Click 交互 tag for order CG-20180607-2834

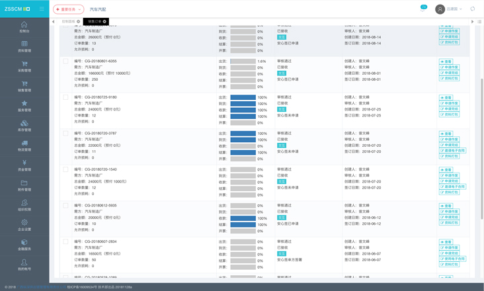(x=282, y=254)
